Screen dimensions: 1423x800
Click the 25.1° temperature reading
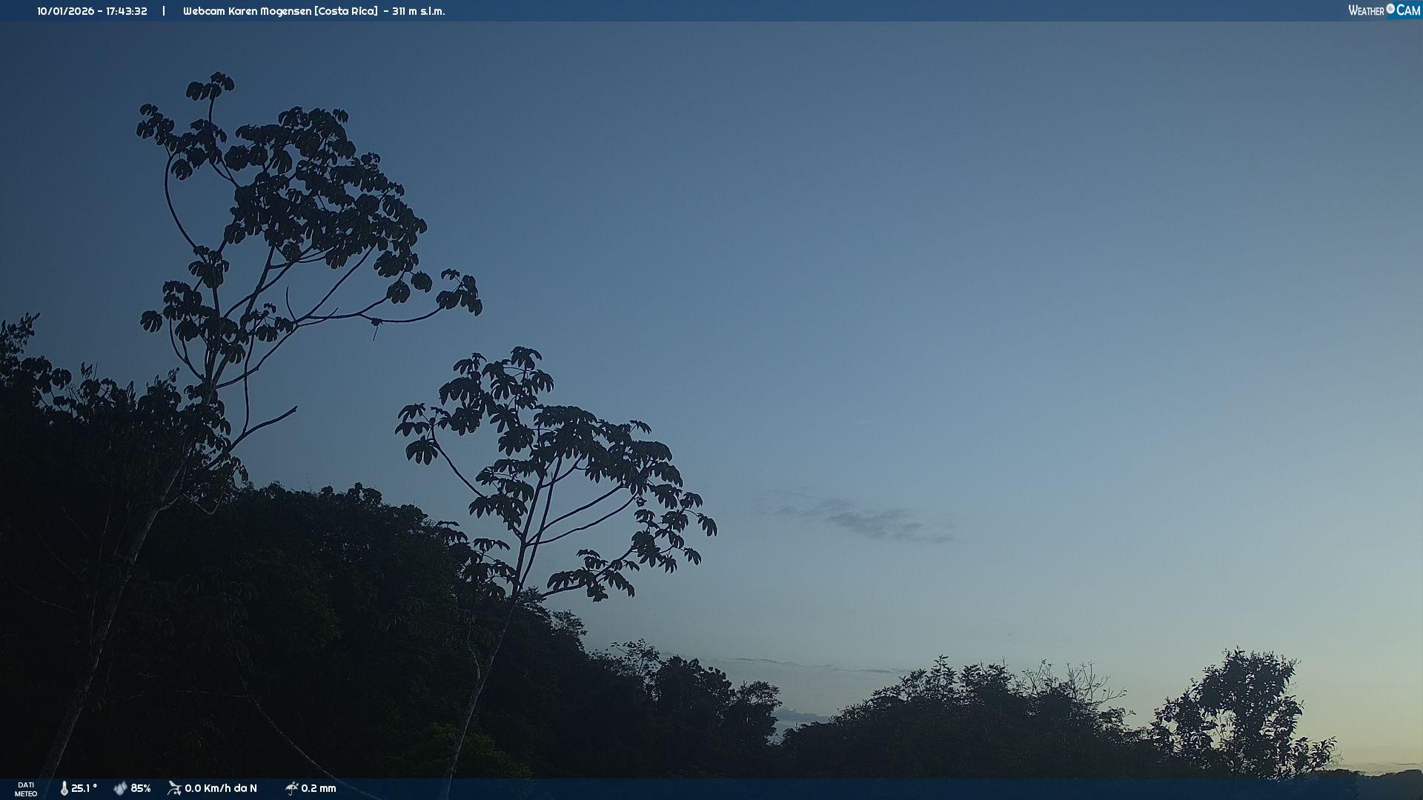(x=84, y=788)
